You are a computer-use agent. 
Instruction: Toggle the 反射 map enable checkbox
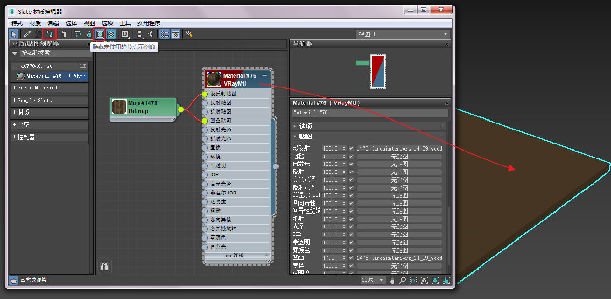351,172
